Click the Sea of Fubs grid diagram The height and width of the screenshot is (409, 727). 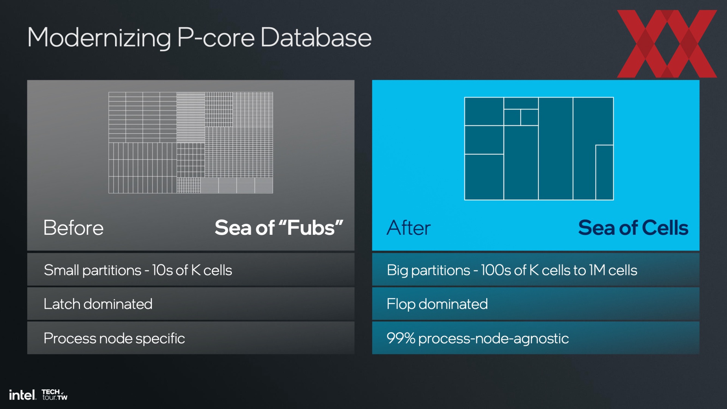click(x=190, y=143)
